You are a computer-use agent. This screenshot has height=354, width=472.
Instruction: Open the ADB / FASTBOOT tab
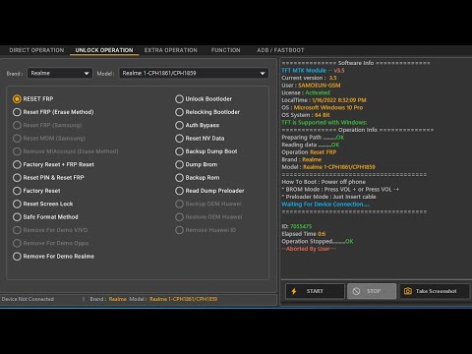click(x=280, y=50)
